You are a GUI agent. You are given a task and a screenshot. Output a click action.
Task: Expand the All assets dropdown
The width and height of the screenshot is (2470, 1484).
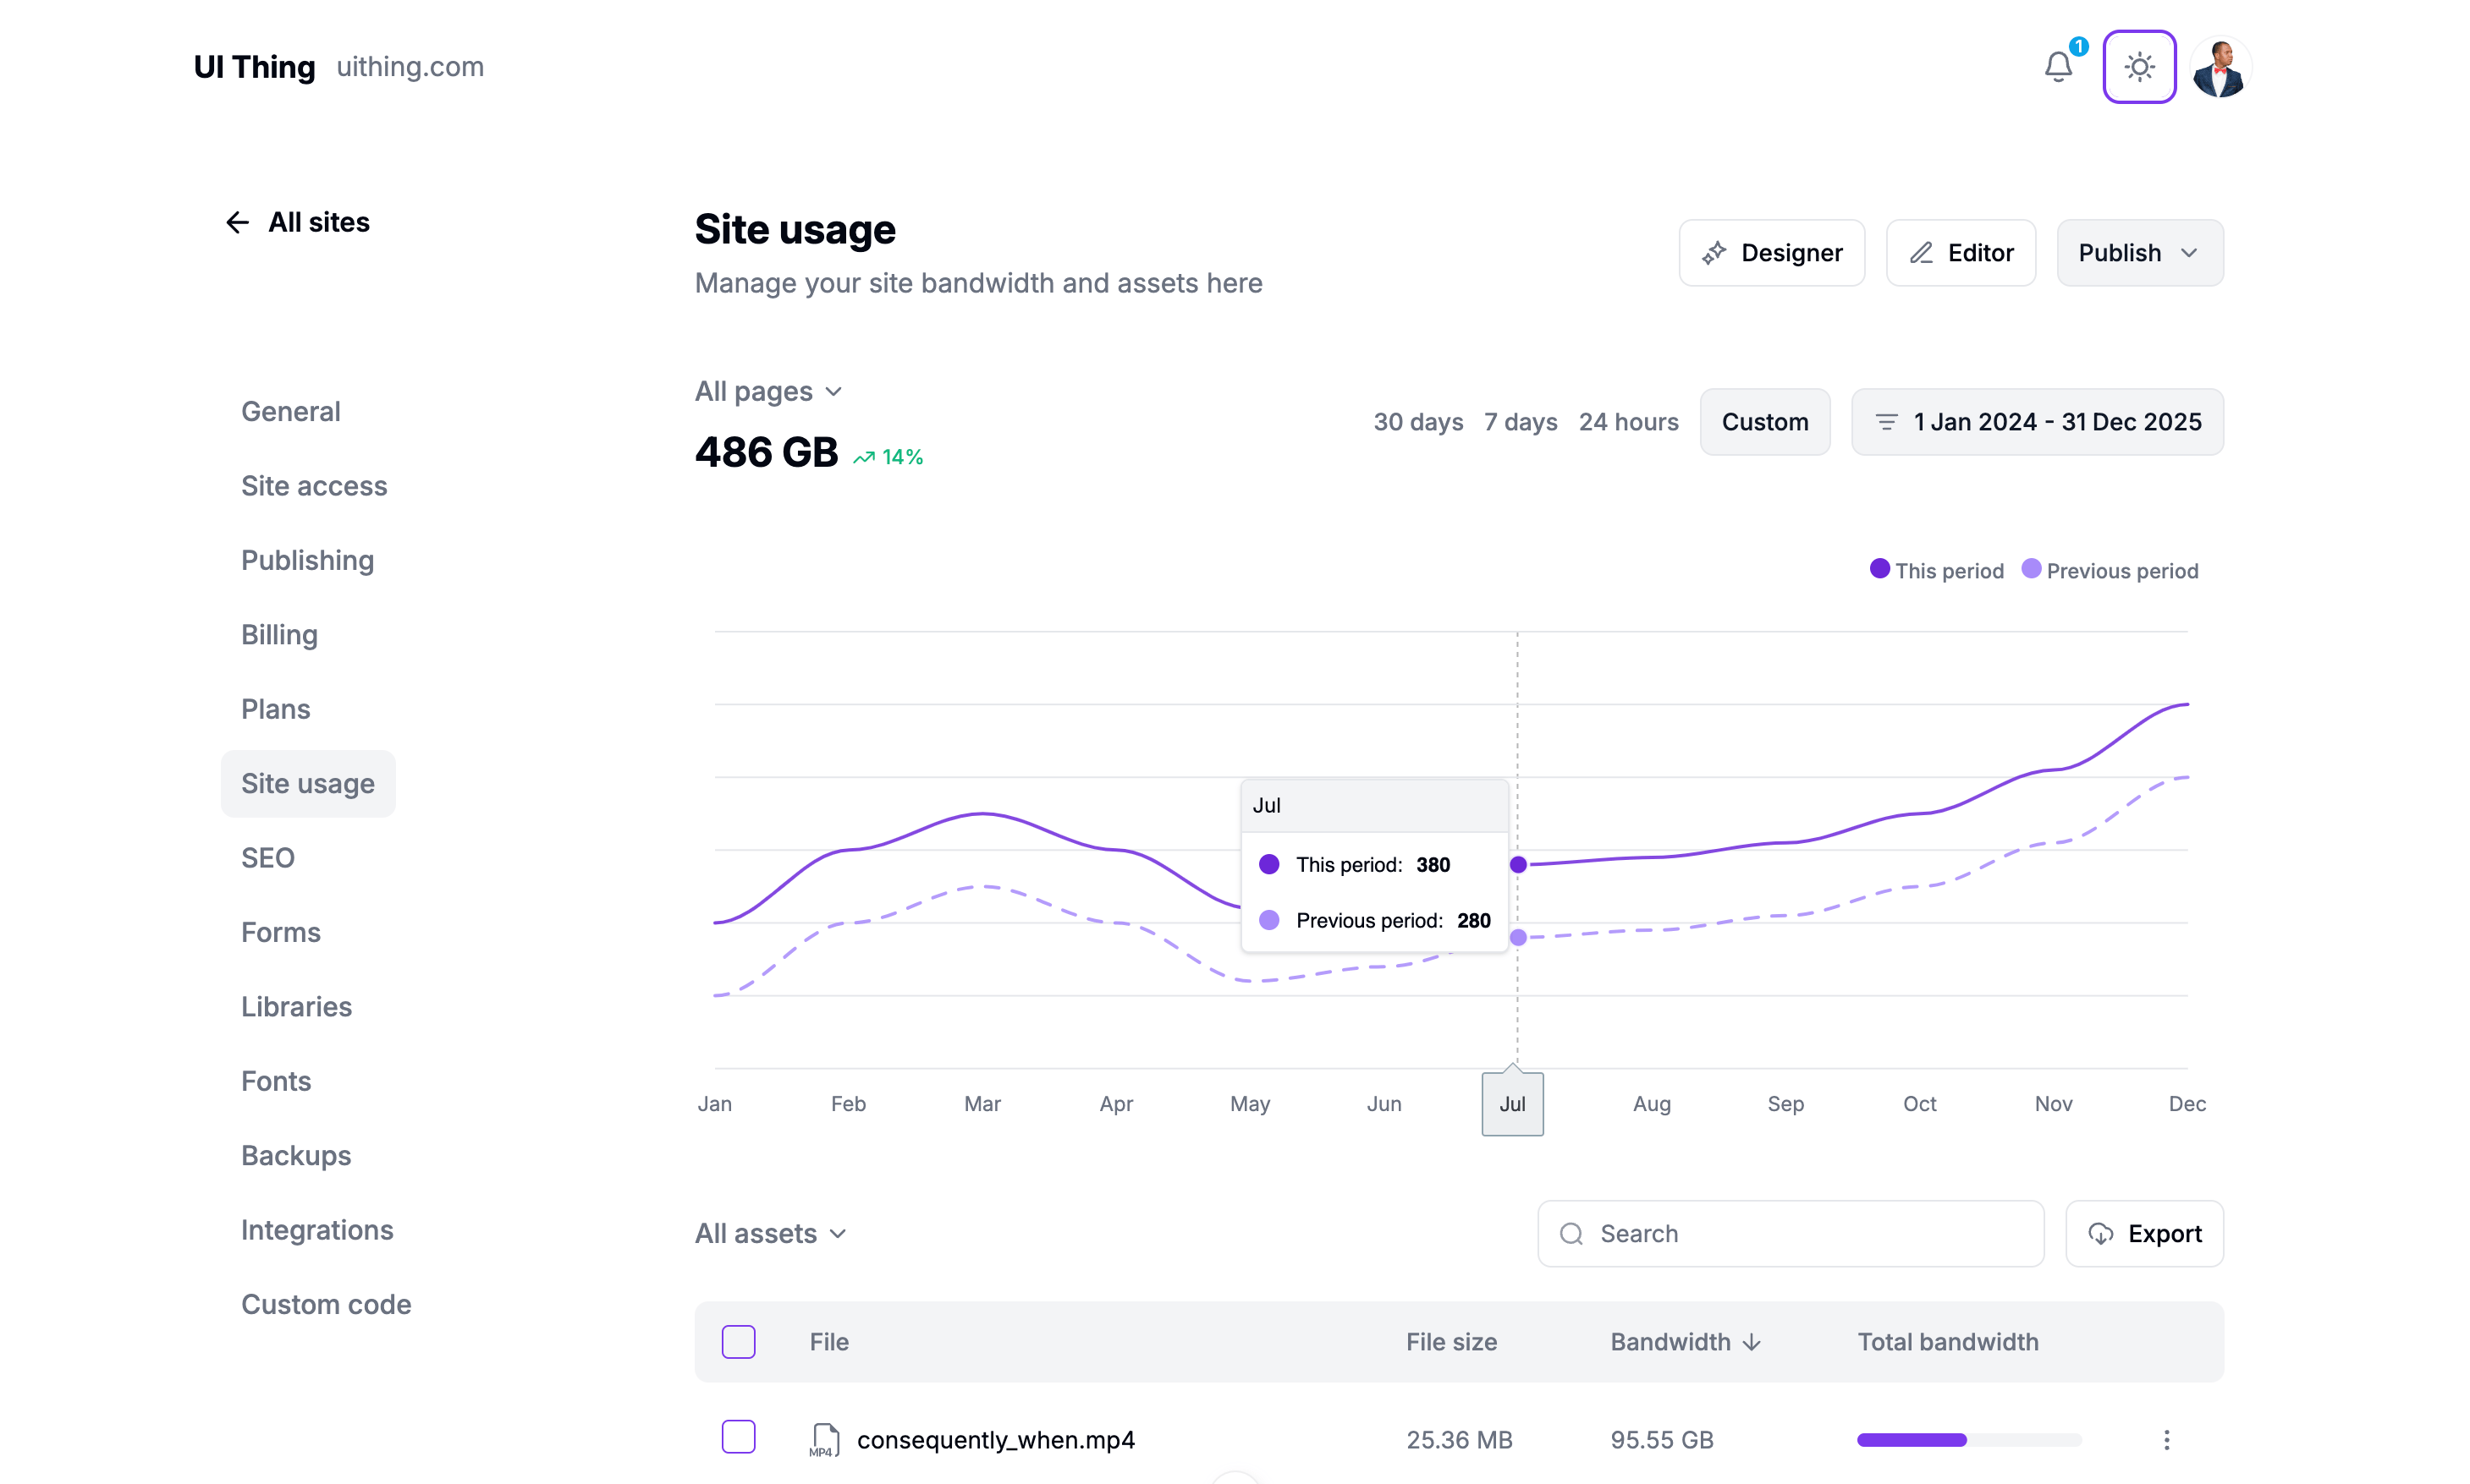[772, 1234]
